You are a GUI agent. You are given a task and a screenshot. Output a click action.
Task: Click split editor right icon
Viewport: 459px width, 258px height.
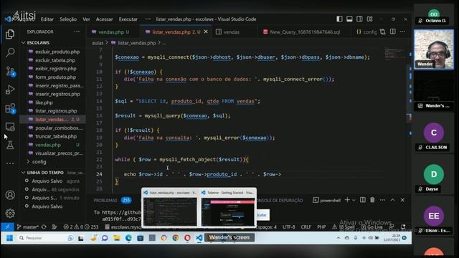click(392, 32)
